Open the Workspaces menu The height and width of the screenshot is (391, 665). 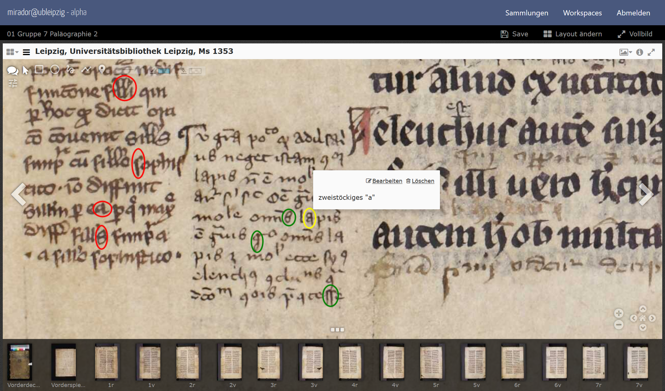click(x=582, y=13)
